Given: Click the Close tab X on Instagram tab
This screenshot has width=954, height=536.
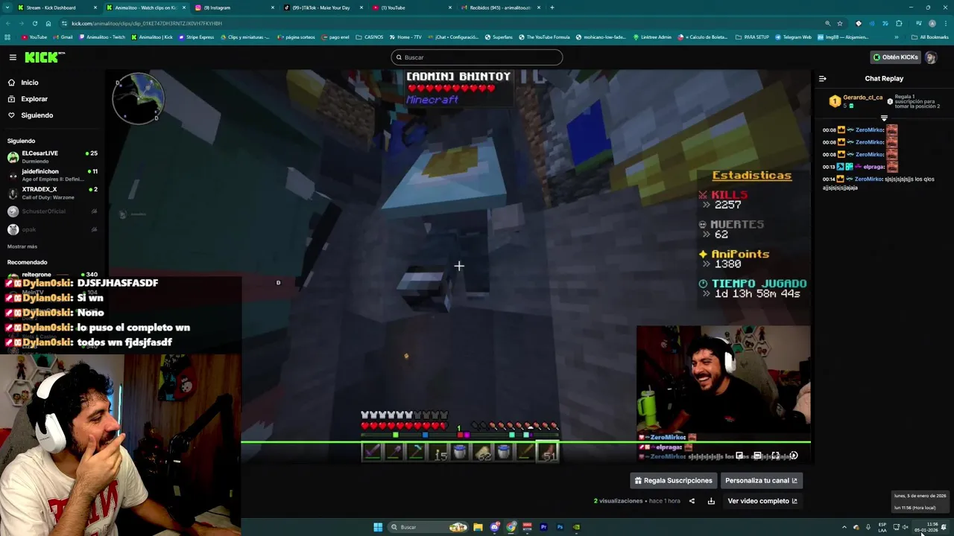Looking at the screenshot, I should point(272,7).
